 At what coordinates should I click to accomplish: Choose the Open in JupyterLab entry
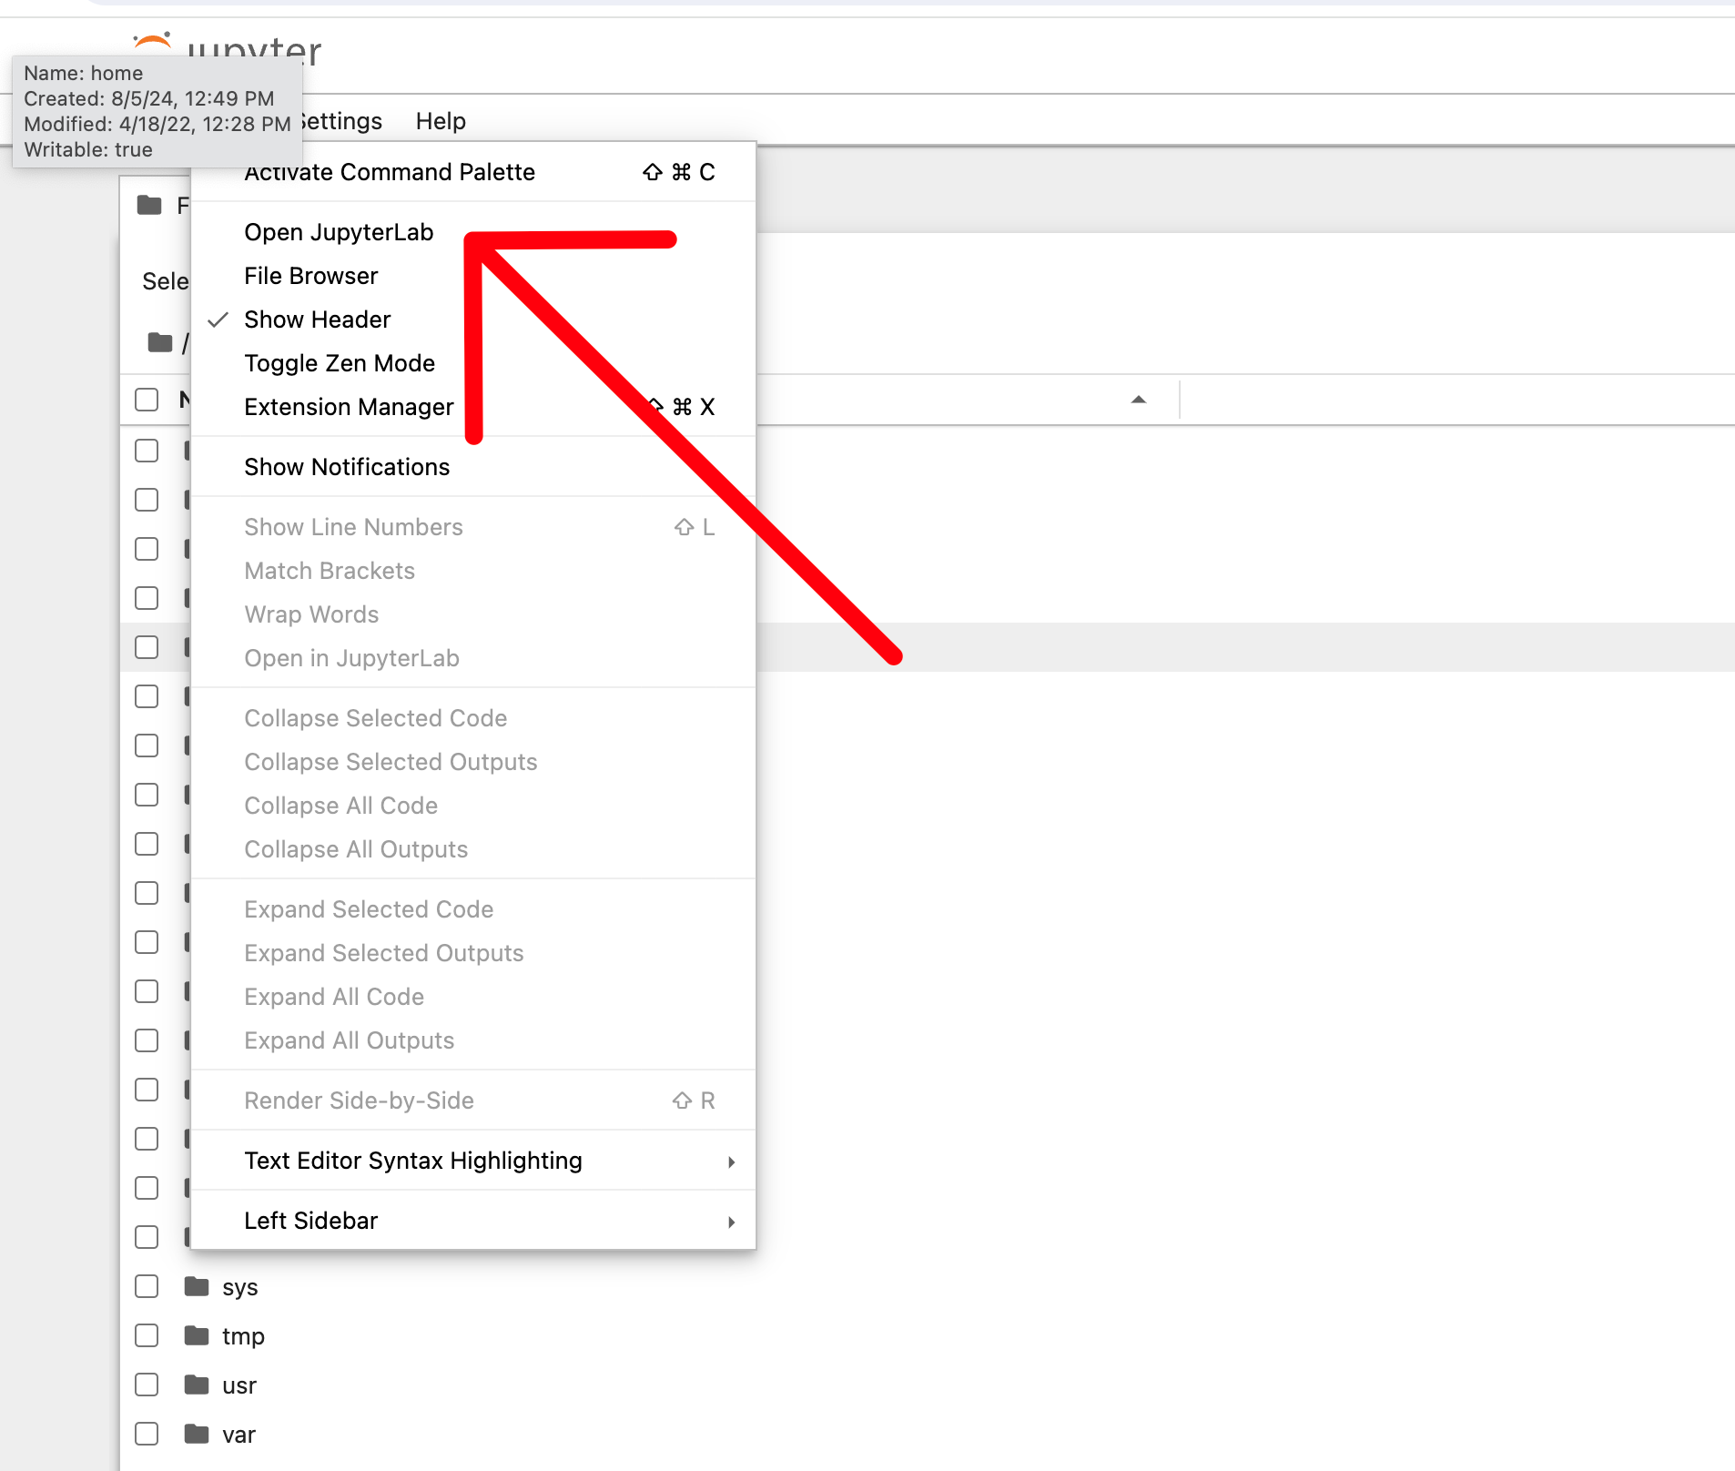(473, 658)
